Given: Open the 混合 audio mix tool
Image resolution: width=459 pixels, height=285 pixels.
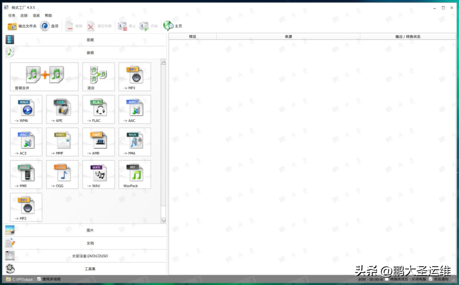Looking at the screenshot, I should [x=98, y=77].
